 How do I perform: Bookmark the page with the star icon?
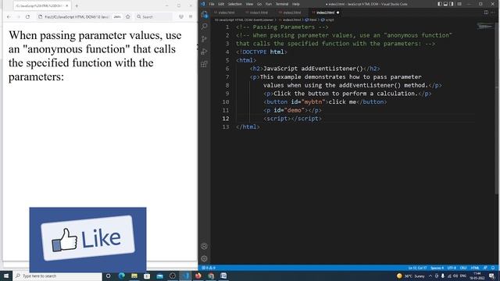(x=128, y=16)
